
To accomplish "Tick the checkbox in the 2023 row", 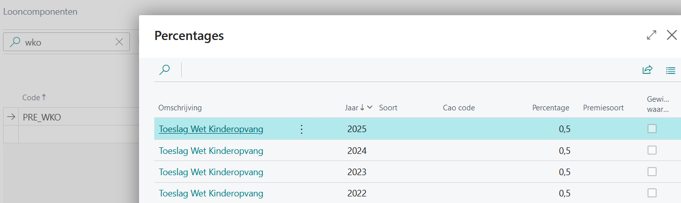I will click(652, 172).
